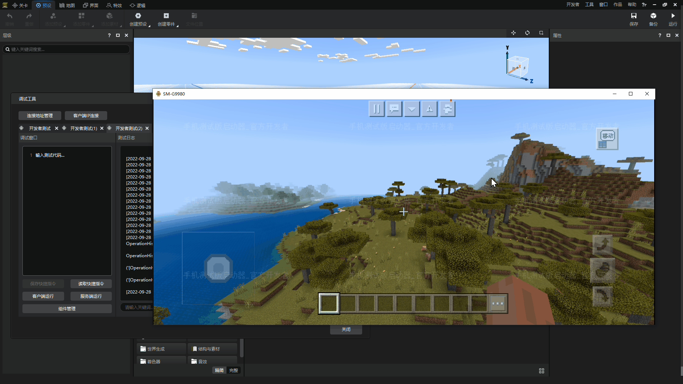Expand the 创建零件 dropdown
683x384 pixels.
[x=177, y=26]
